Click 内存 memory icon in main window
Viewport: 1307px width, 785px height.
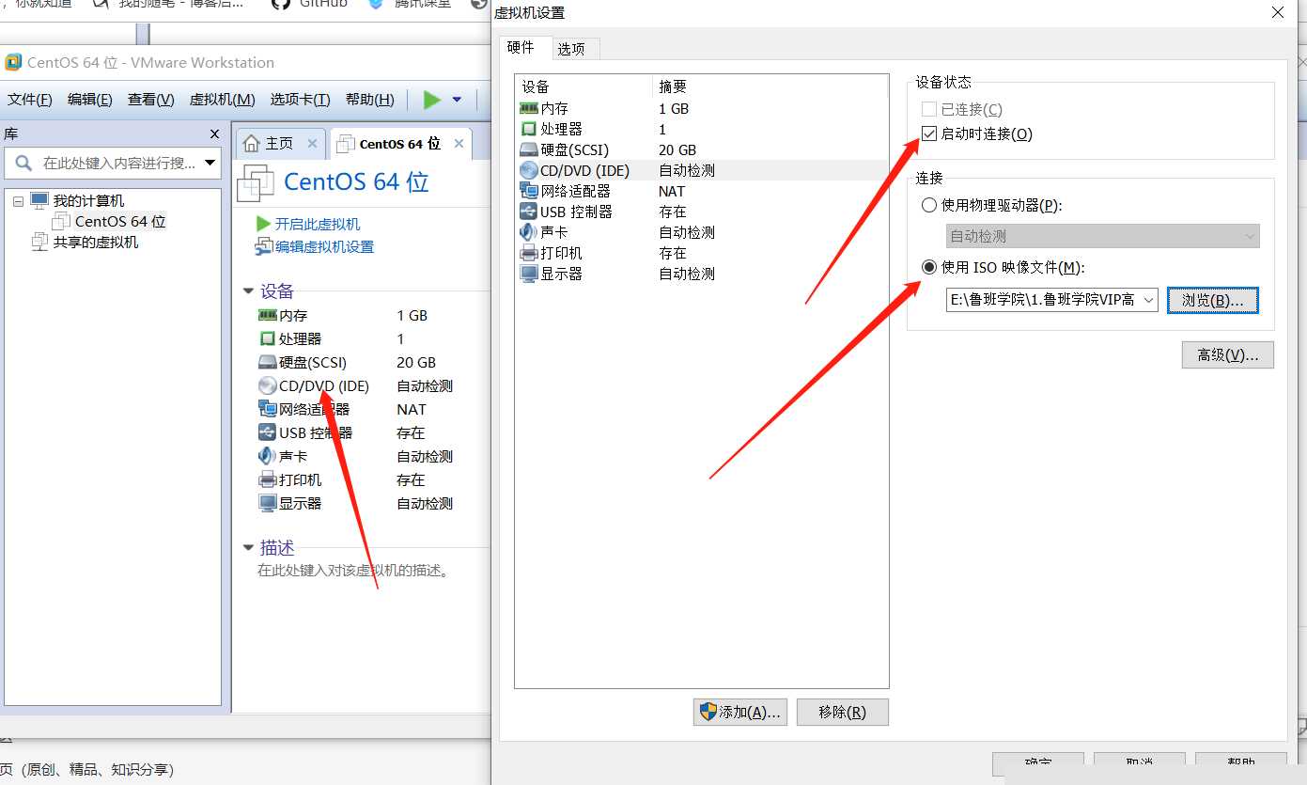coord(267,315)
